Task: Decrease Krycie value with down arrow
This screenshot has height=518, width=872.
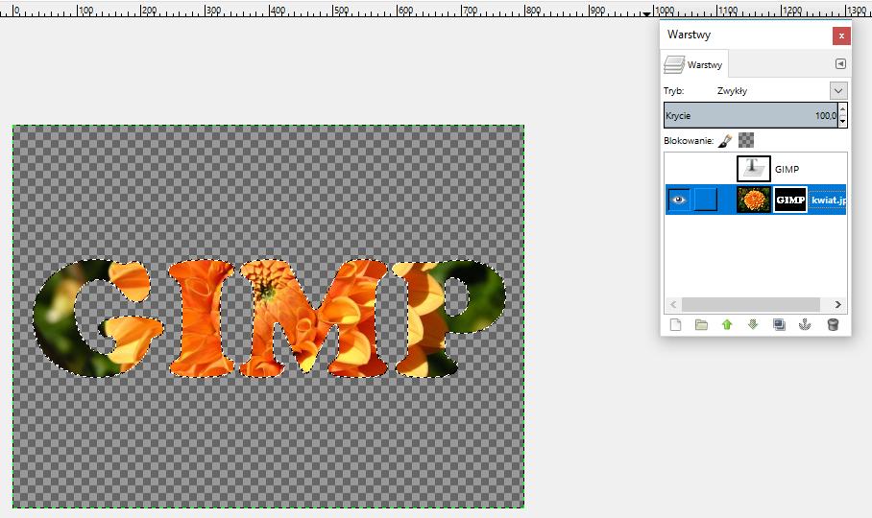Action: pyautogui.click(x=842, y=122)
